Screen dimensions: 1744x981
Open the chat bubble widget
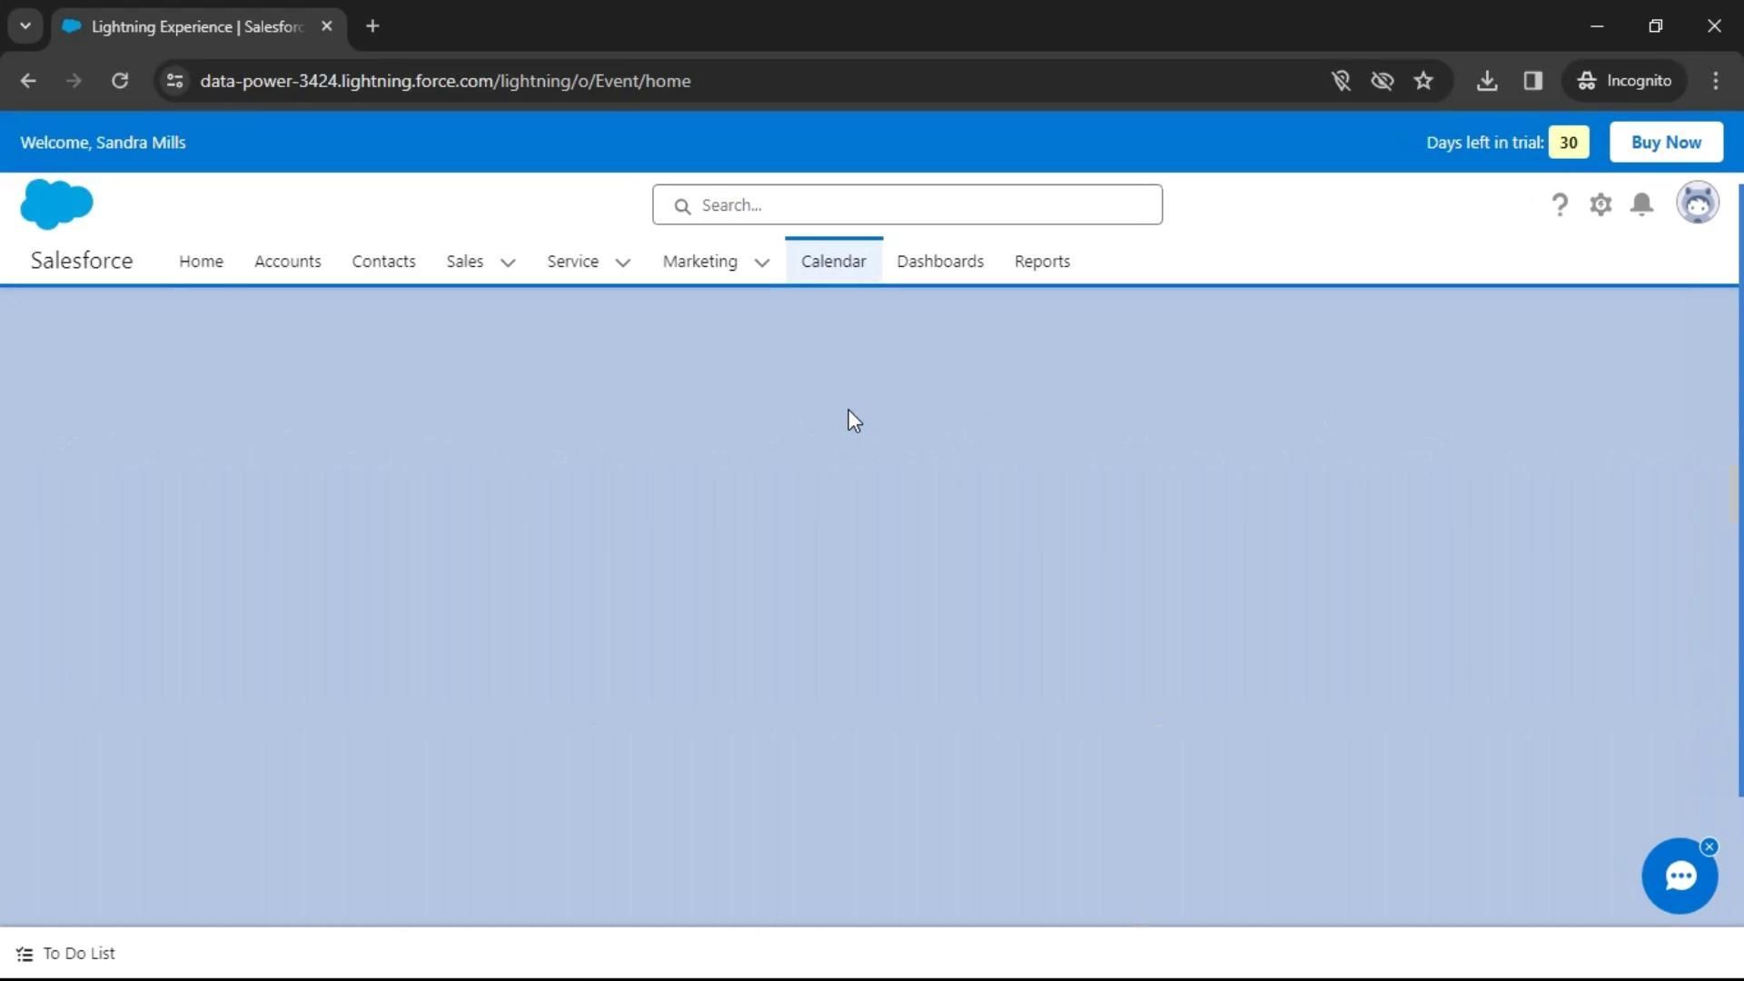[x=1679, y=877]
